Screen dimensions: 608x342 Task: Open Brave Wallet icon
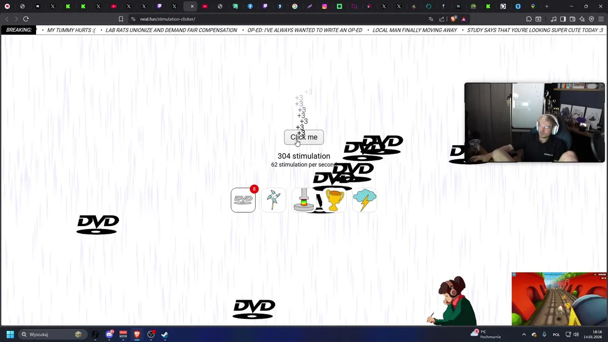pyautogui.click(x=572, y=19)
